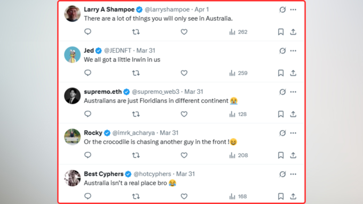The image size is (363, 204).
Task: Like supremo.eth's Floridians tweet
Action: pyautogui.click(x=184, y=114)
